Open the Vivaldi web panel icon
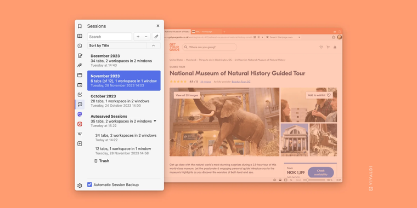The width and height of the screenshot is (417, 208). 80,124
